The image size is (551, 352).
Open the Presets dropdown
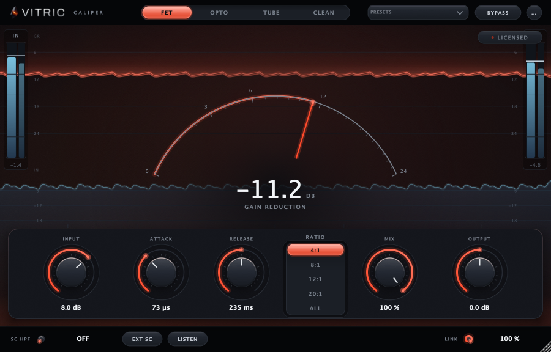point(418,13)
